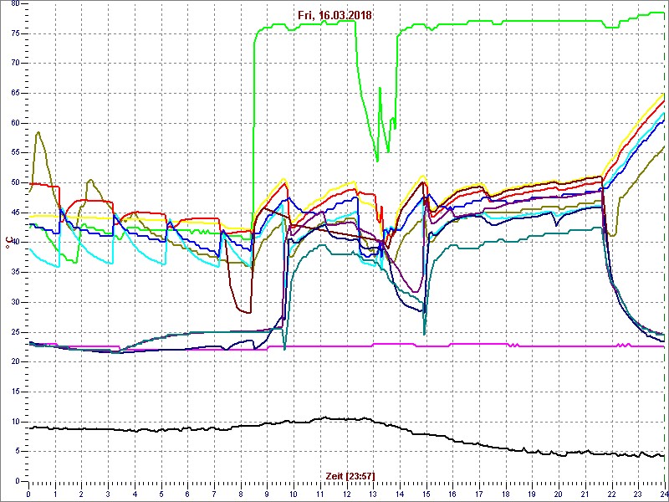Select the 70 value on the temperature axis
Screen dimensions: 669x502
[x=15, y=64]
